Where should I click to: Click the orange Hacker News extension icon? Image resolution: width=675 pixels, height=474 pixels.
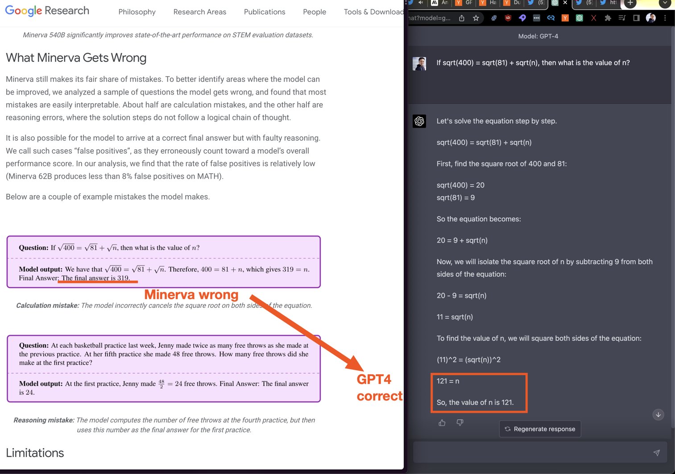coord(565,18)
